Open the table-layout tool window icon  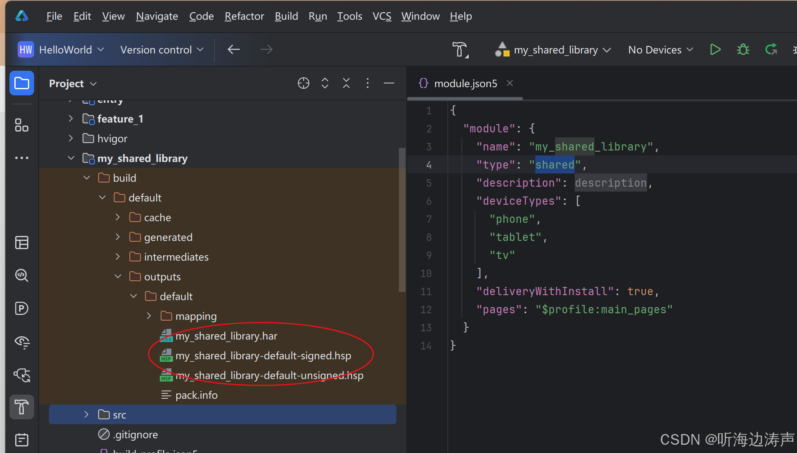tap(22, 243)
